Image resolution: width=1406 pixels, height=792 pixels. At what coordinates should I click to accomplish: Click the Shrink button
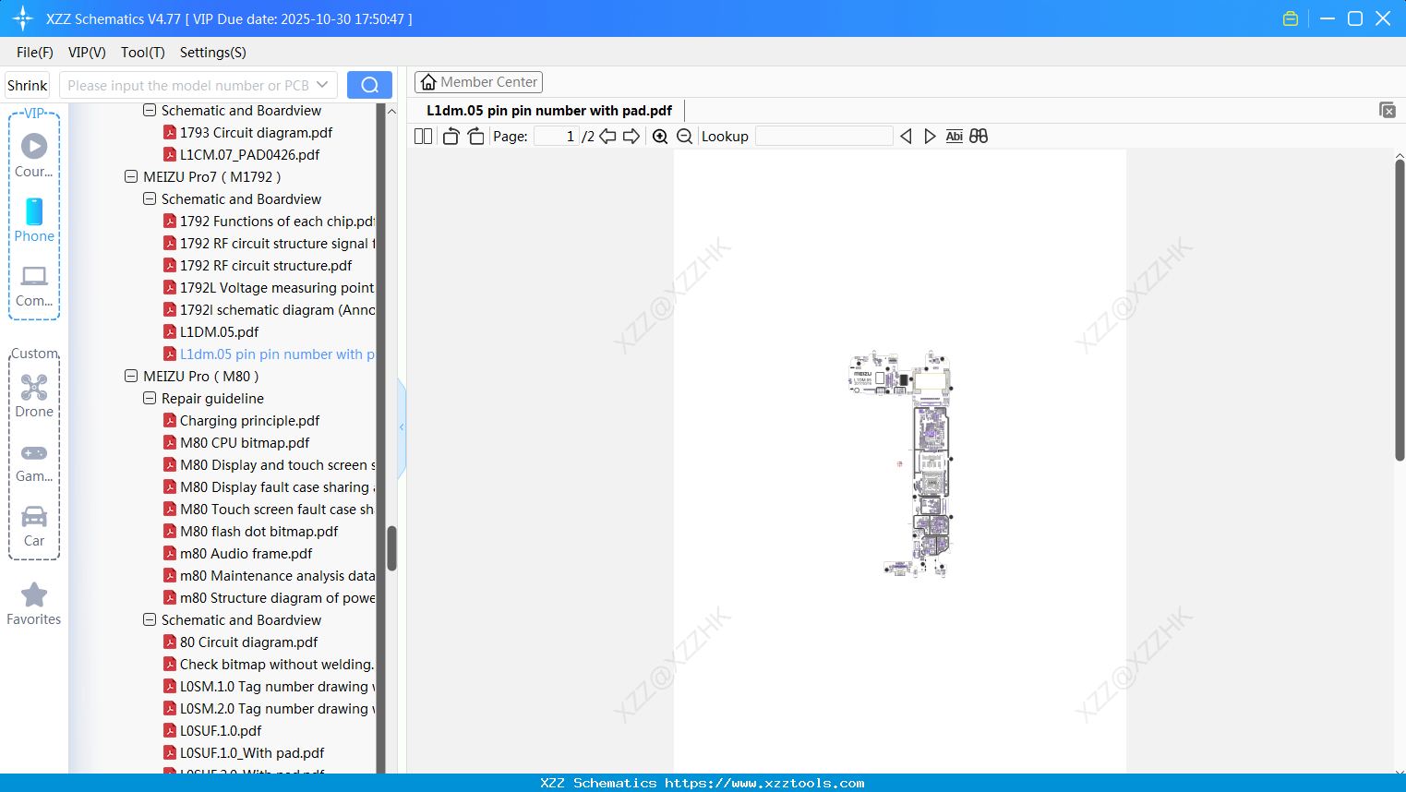click(28, 85)
